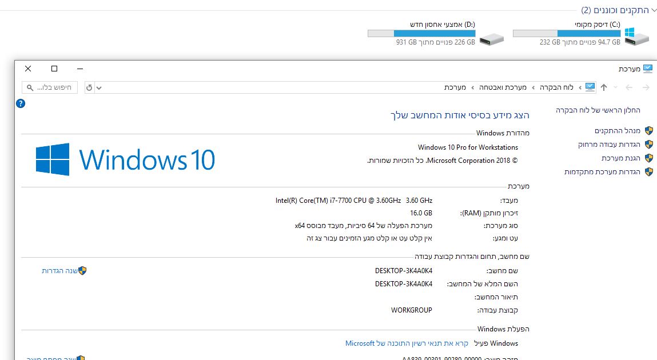The height and width of the screenshot is (360, 657).
Task: Click the computer icon in the address bar
Action: pos(590,87)
